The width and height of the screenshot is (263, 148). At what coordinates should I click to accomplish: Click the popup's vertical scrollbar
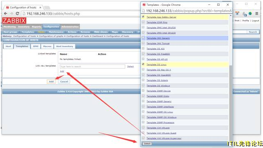[x=230, y=103]
